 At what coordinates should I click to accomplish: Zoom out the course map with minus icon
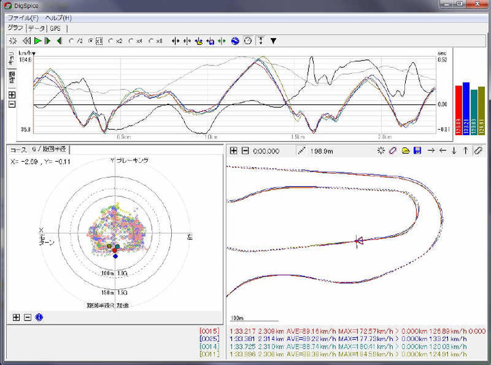245,151
